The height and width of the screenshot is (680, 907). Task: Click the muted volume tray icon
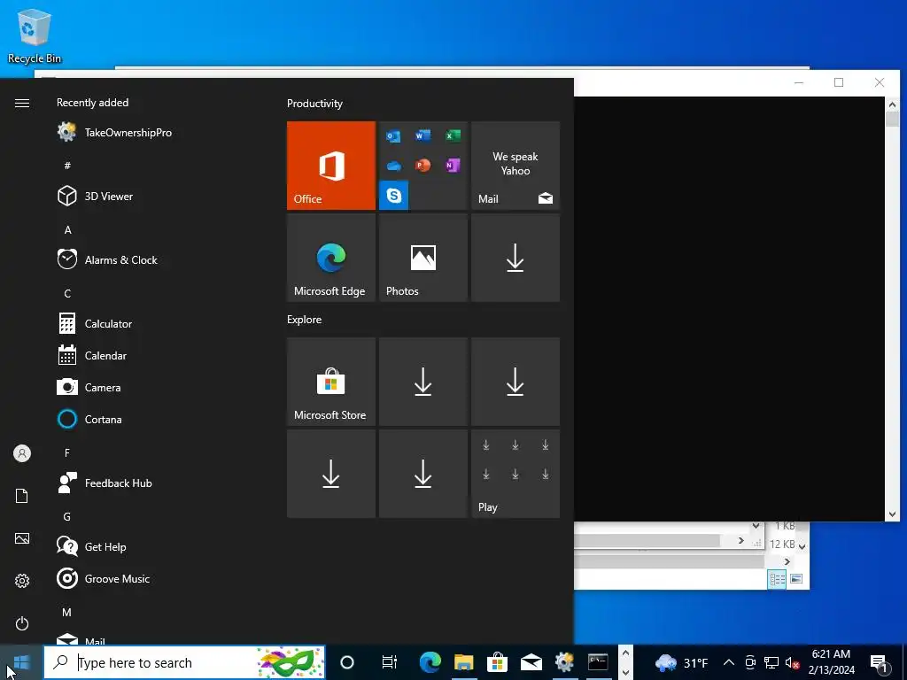(793, 662)
